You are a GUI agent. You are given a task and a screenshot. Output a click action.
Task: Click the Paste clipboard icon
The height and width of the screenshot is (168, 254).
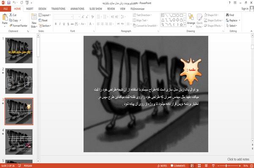point(5,18)
